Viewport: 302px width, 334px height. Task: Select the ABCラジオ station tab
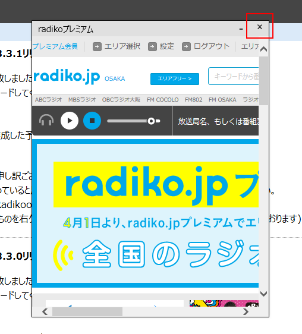pyautogui.click(x=49, y=100)
